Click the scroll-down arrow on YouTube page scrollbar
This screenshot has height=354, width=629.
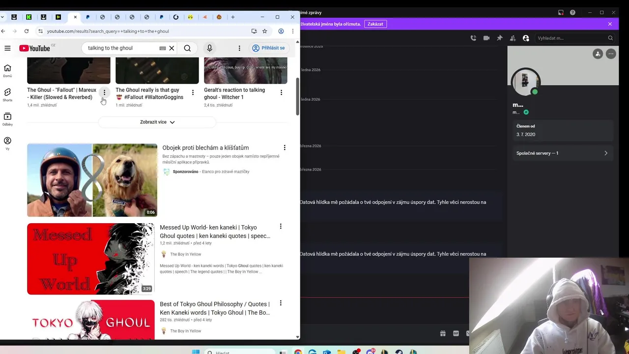tap(297, 337)
